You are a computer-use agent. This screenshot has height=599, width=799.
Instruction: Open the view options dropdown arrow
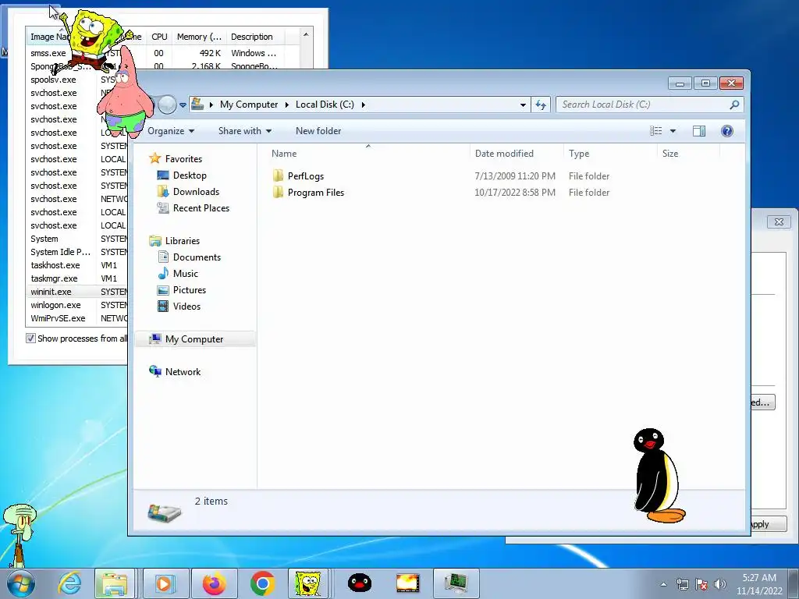[x=673, y=131]
